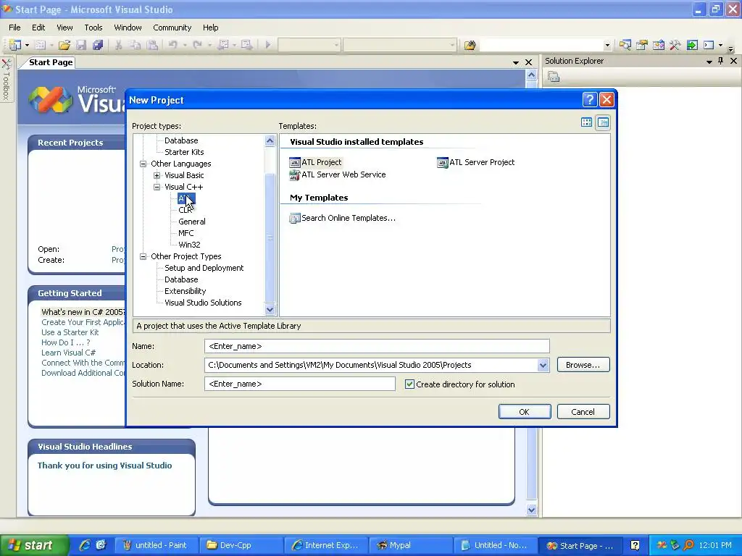Select the ATL Server Project template
The image size is (742, 556).
[x=475, y=162]
